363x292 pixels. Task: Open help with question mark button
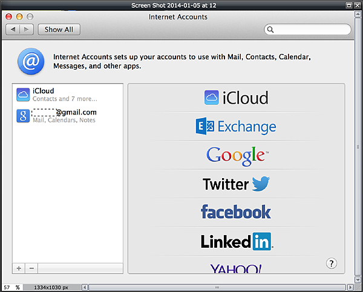[x=332, y=264]
